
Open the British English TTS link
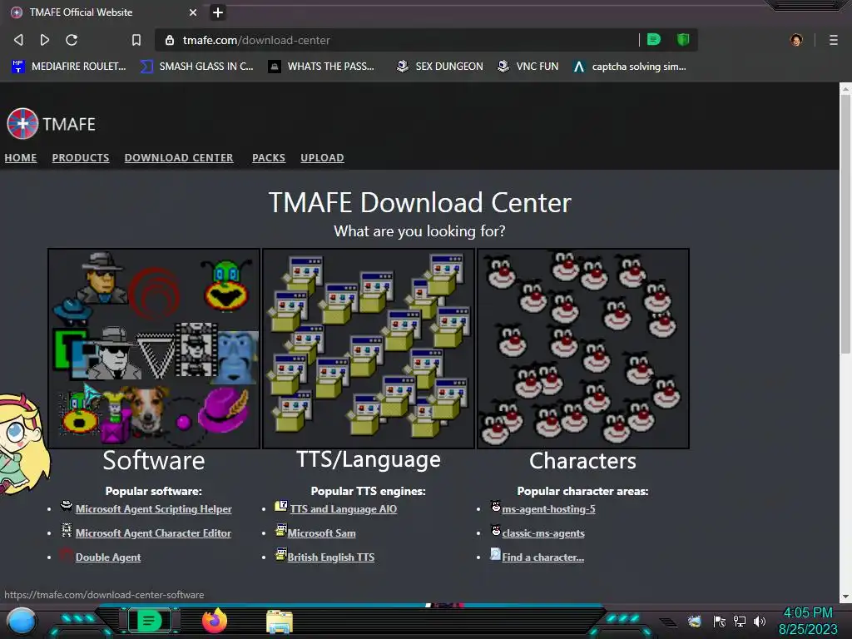331,557
